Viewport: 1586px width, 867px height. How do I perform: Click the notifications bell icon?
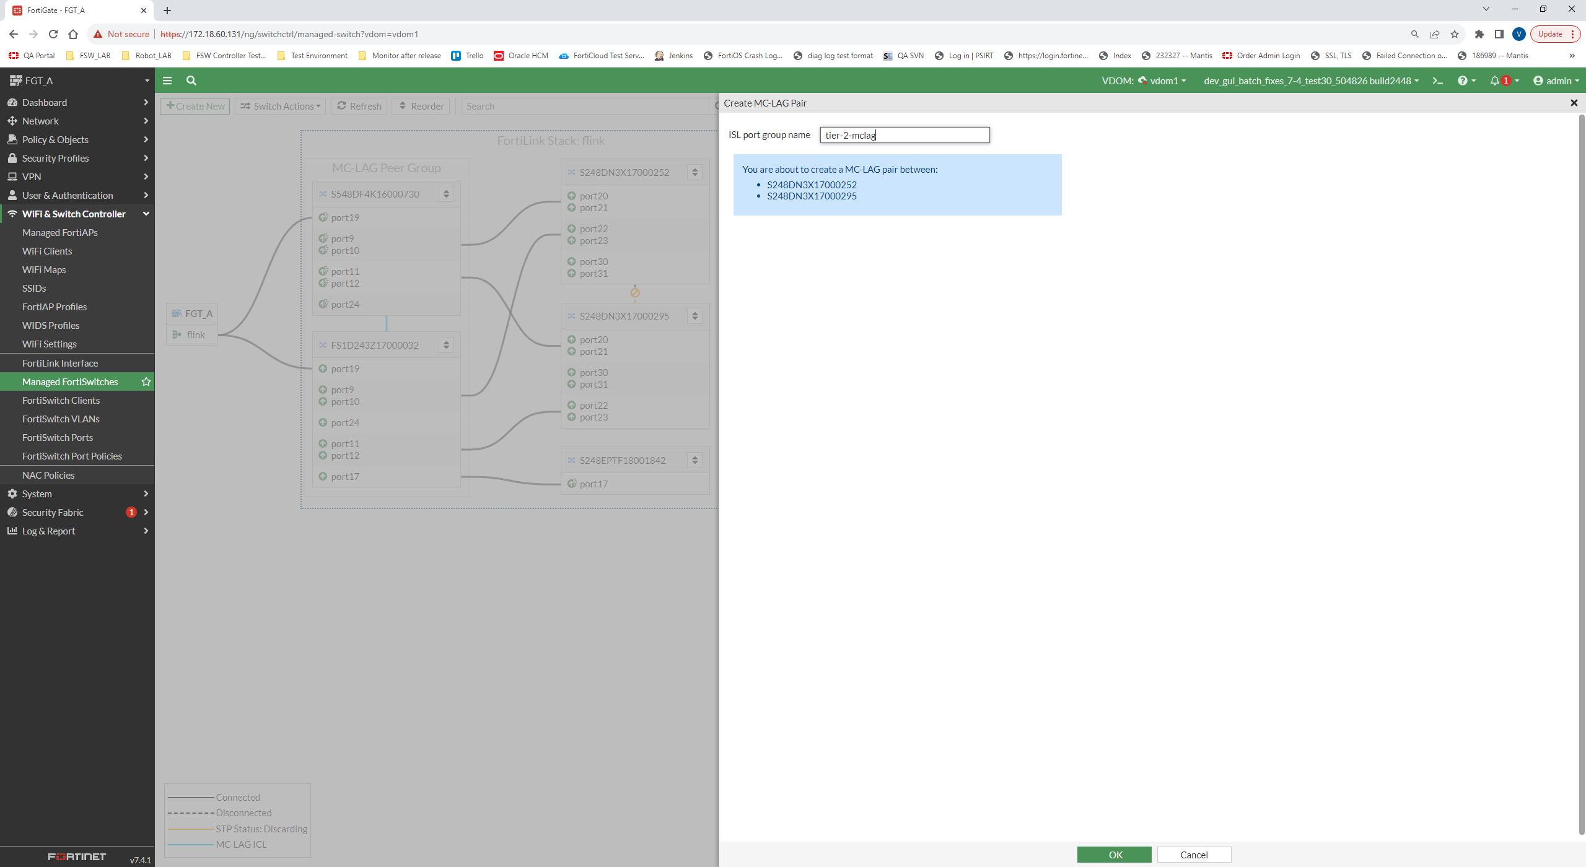click(x=1494, y=81)
